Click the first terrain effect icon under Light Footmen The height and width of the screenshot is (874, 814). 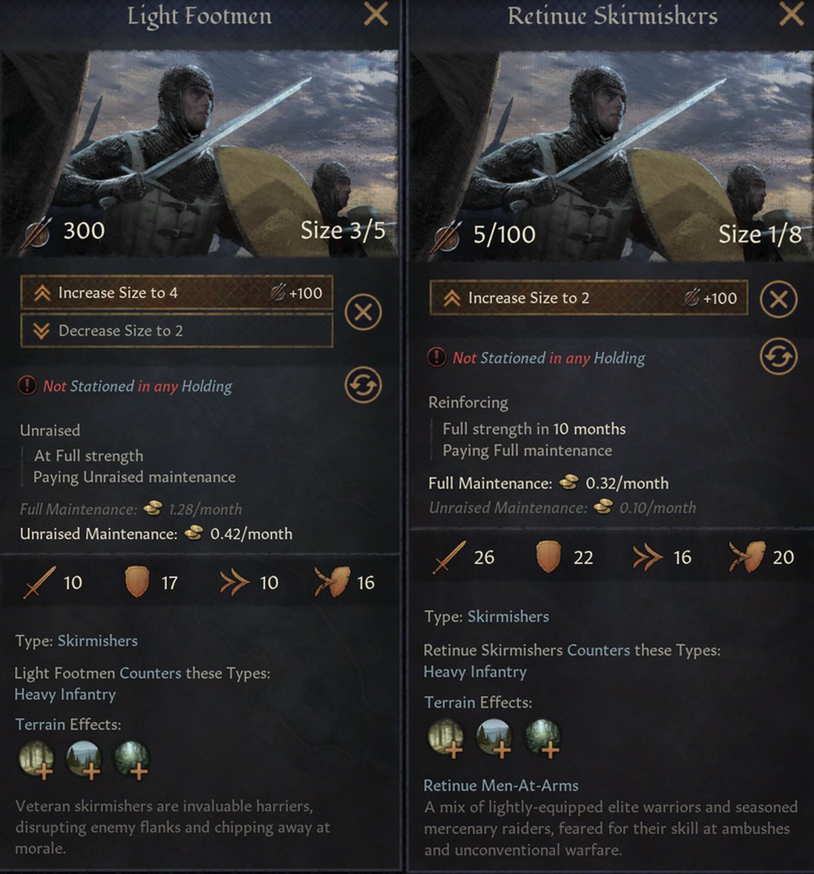(37, 759)
